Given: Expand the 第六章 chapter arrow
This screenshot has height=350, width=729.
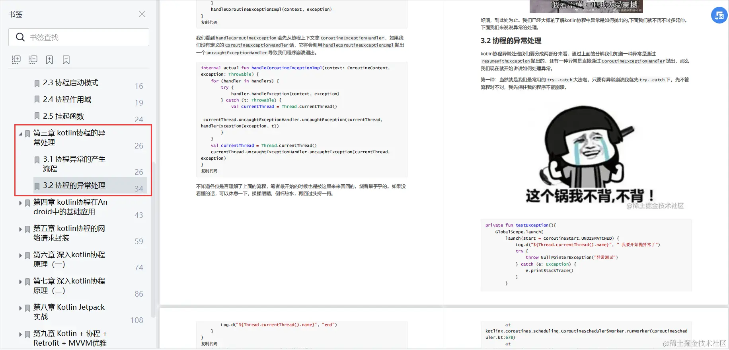Looking at the screenshot, I should (x=21, y=256).
